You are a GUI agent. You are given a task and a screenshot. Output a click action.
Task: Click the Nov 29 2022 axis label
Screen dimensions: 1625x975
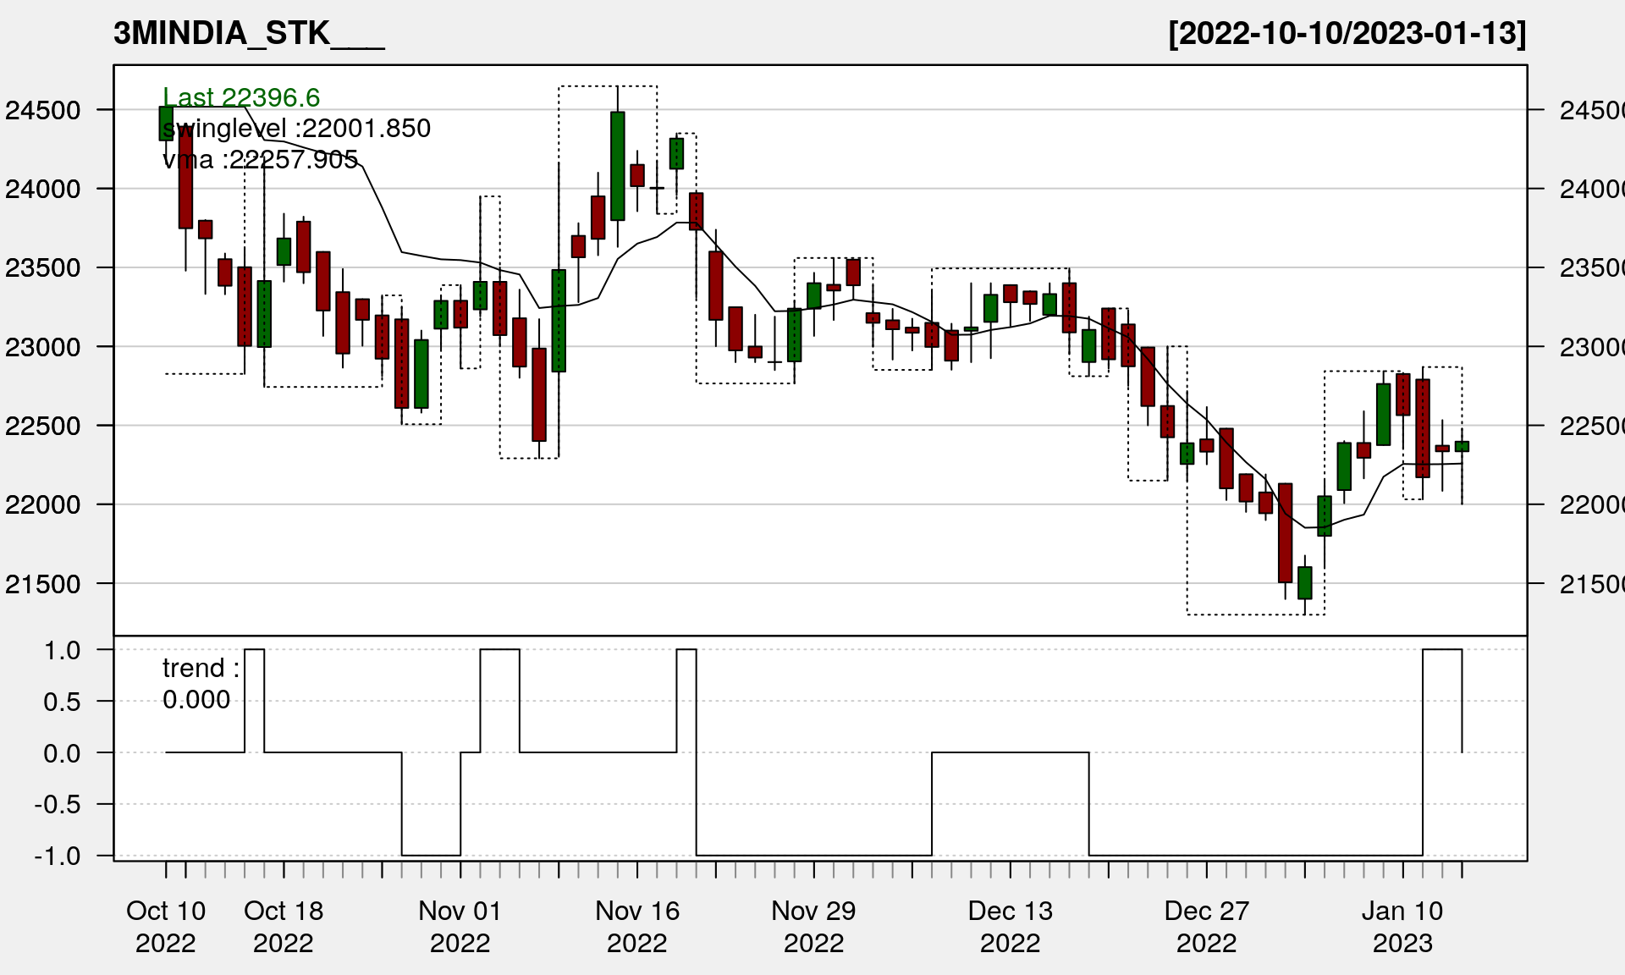(x=814, y=926)
